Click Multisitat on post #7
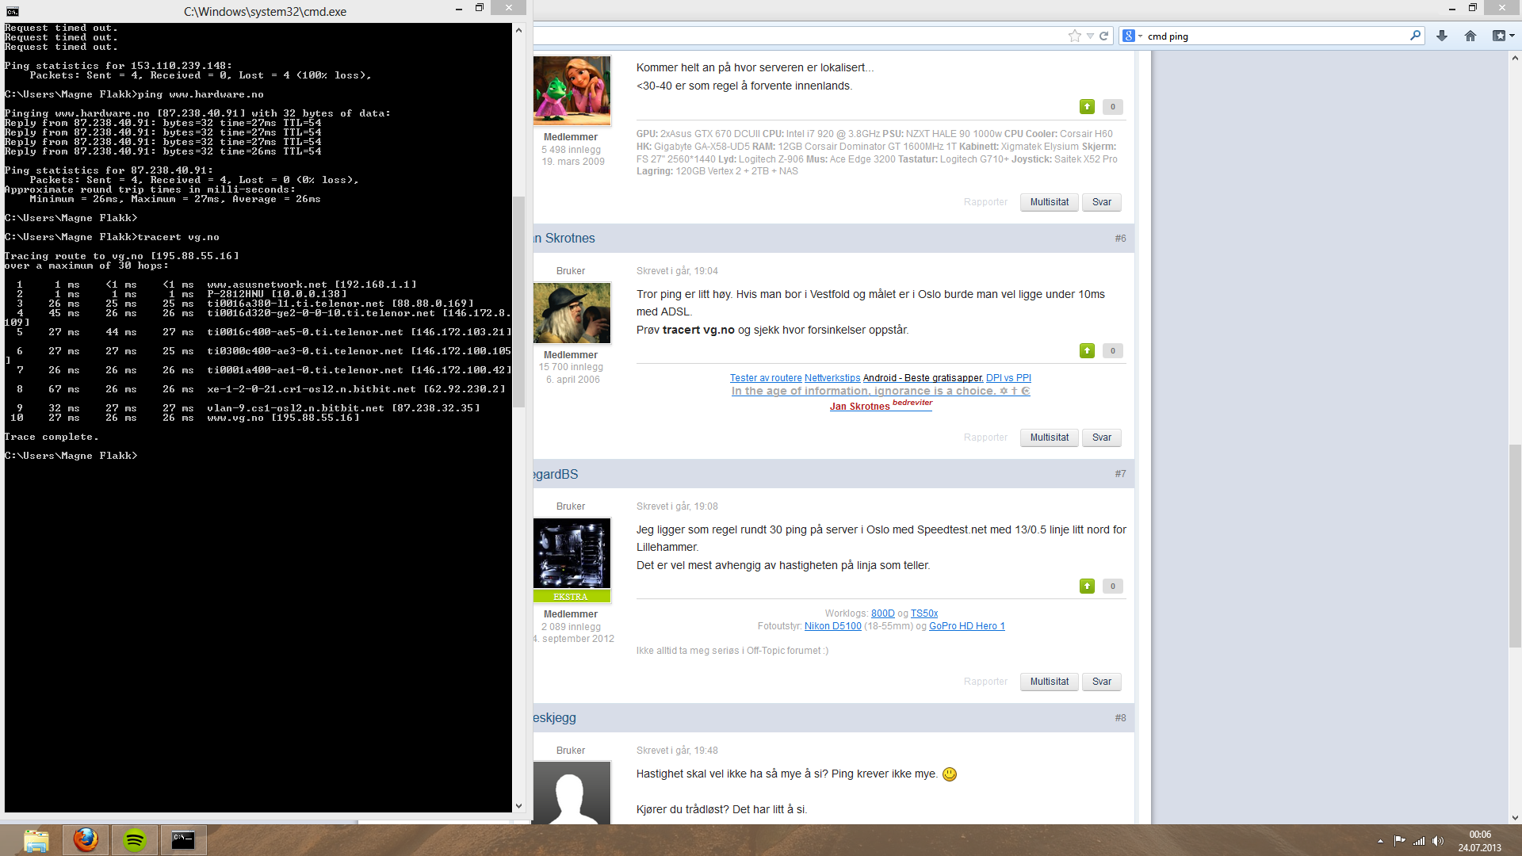 [1049, 682]
